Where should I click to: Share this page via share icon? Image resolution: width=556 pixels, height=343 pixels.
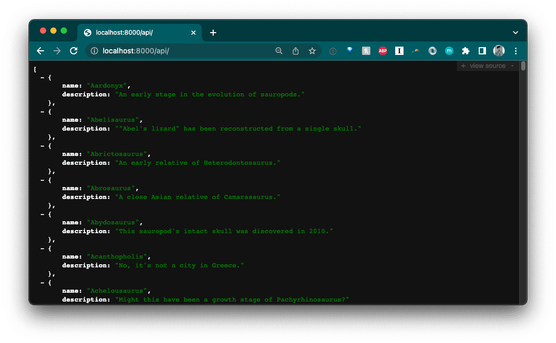tap(296, 51)
